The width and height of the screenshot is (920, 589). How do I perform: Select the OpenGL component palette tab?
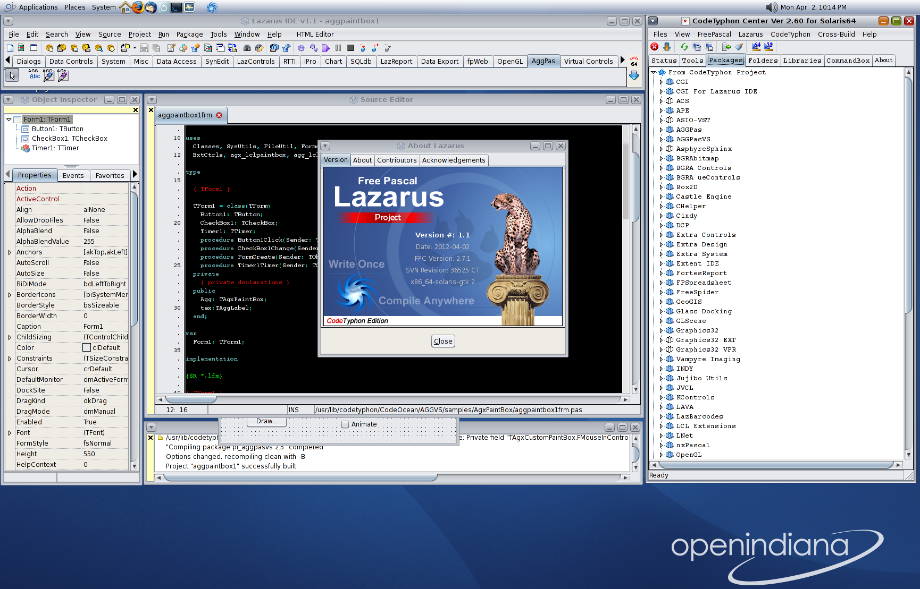[x=509, y=61]
